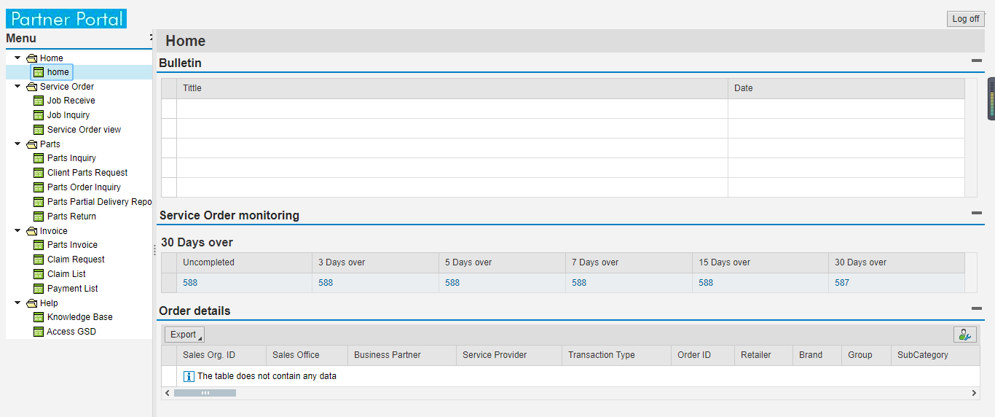Click the left arrow of Order details scrollbar
The image size is (995, 417).
point(167,393)
